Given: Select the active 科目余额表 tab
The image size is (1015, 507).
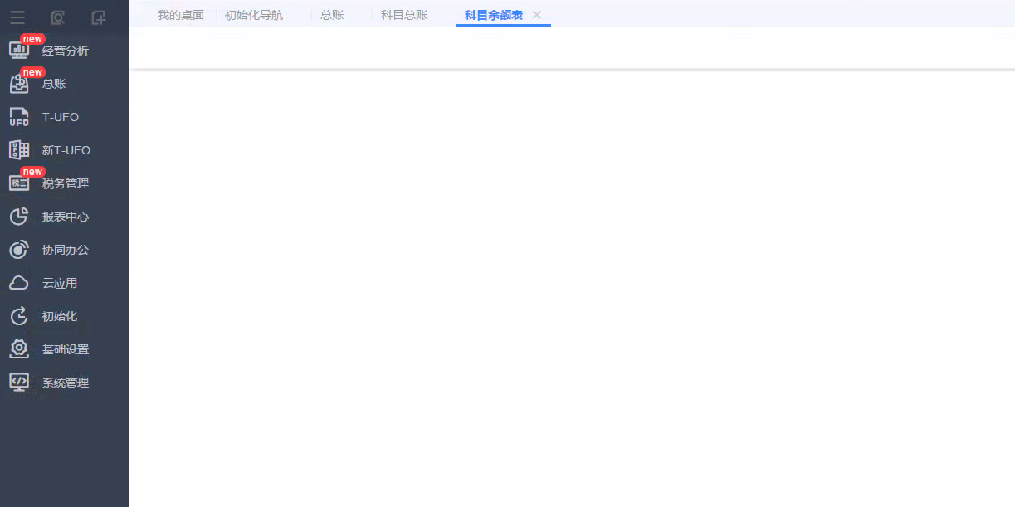Looking at the screenshot, I should coord(494,15).
